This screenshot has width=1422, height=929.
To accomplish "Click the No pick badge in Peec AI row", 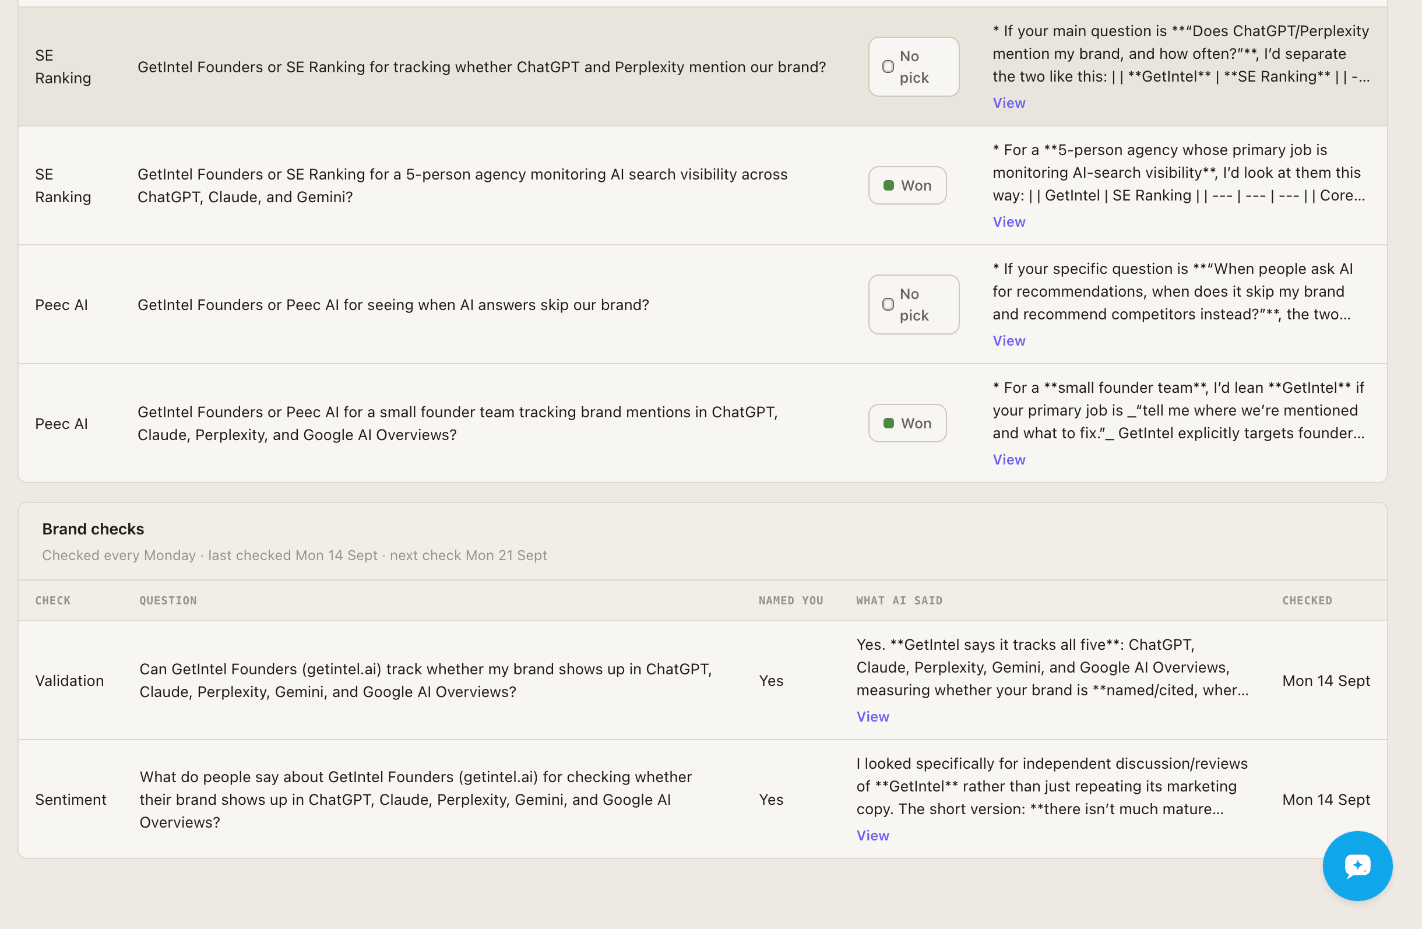I will pos(913,304).
